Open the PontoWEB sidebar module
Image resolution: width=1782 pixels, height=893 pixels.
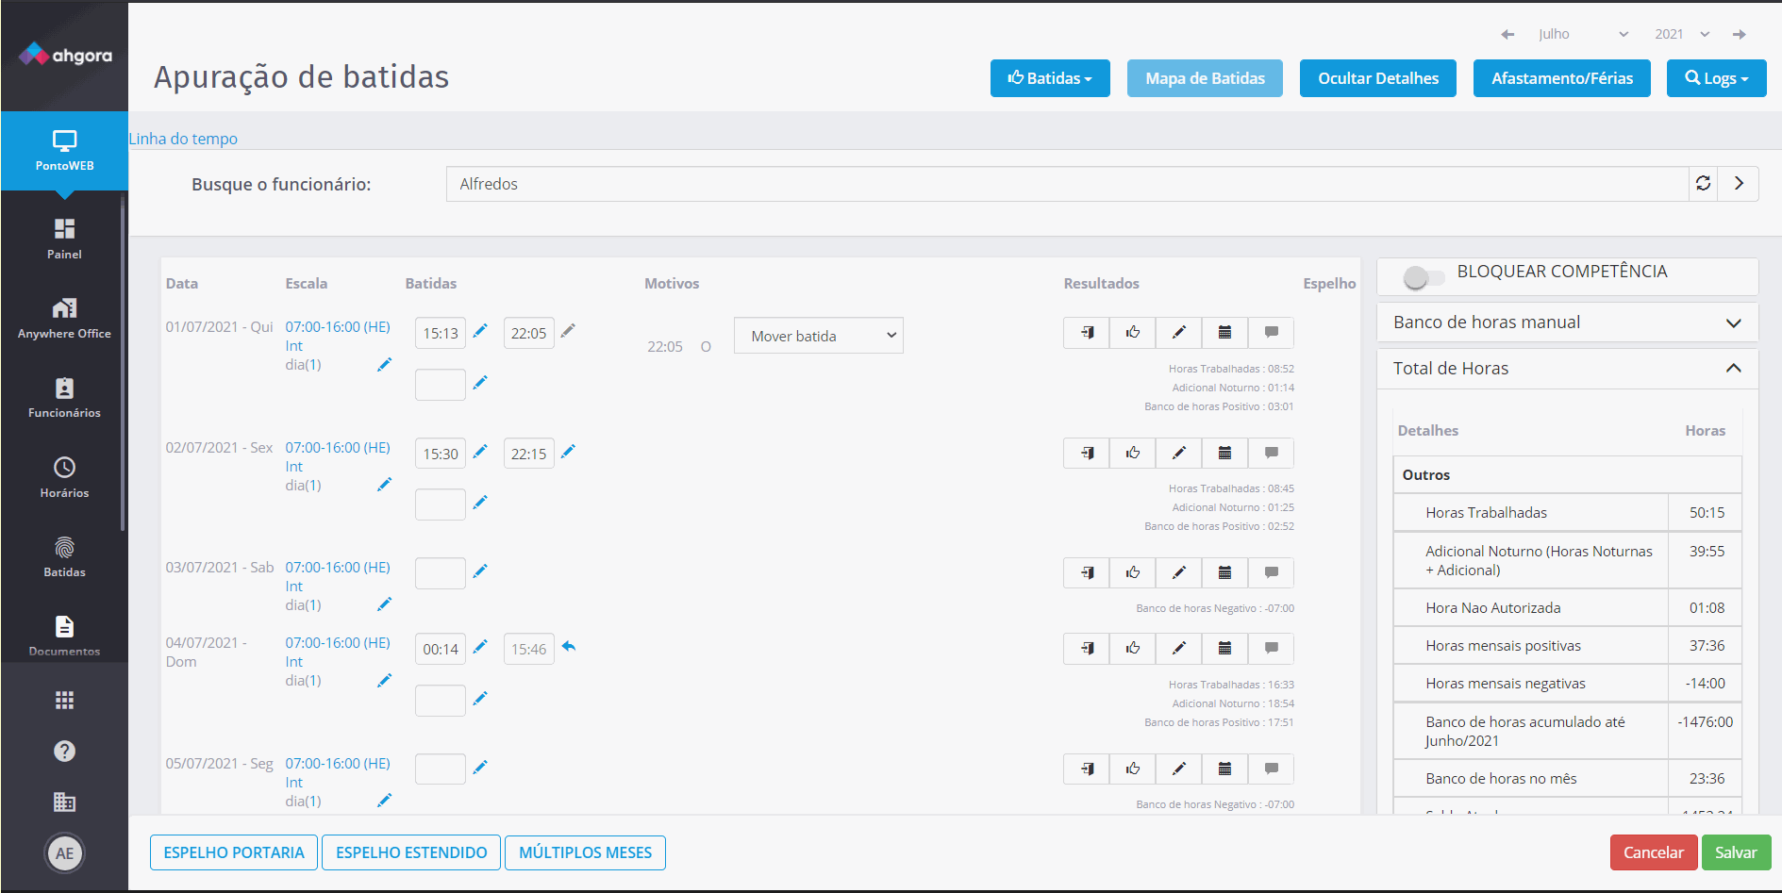coord(64,151)
